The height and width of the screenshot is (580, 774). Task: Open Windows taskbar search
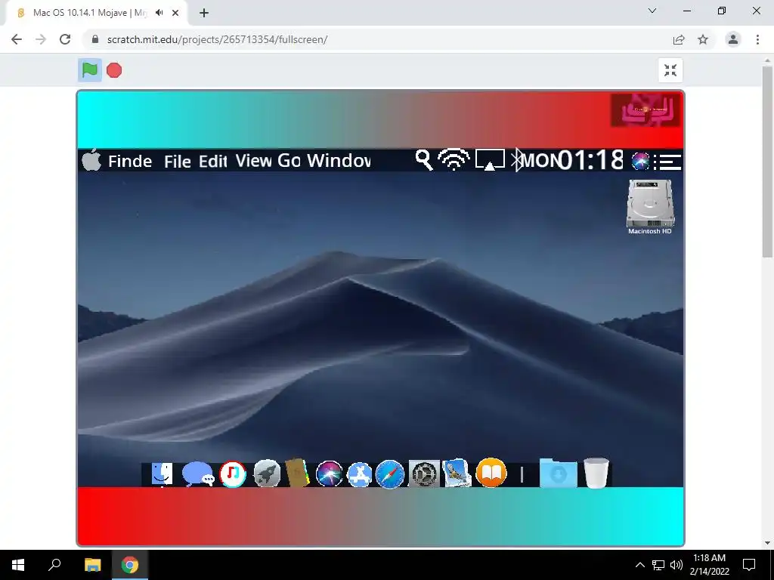click(x=54, y=565)
